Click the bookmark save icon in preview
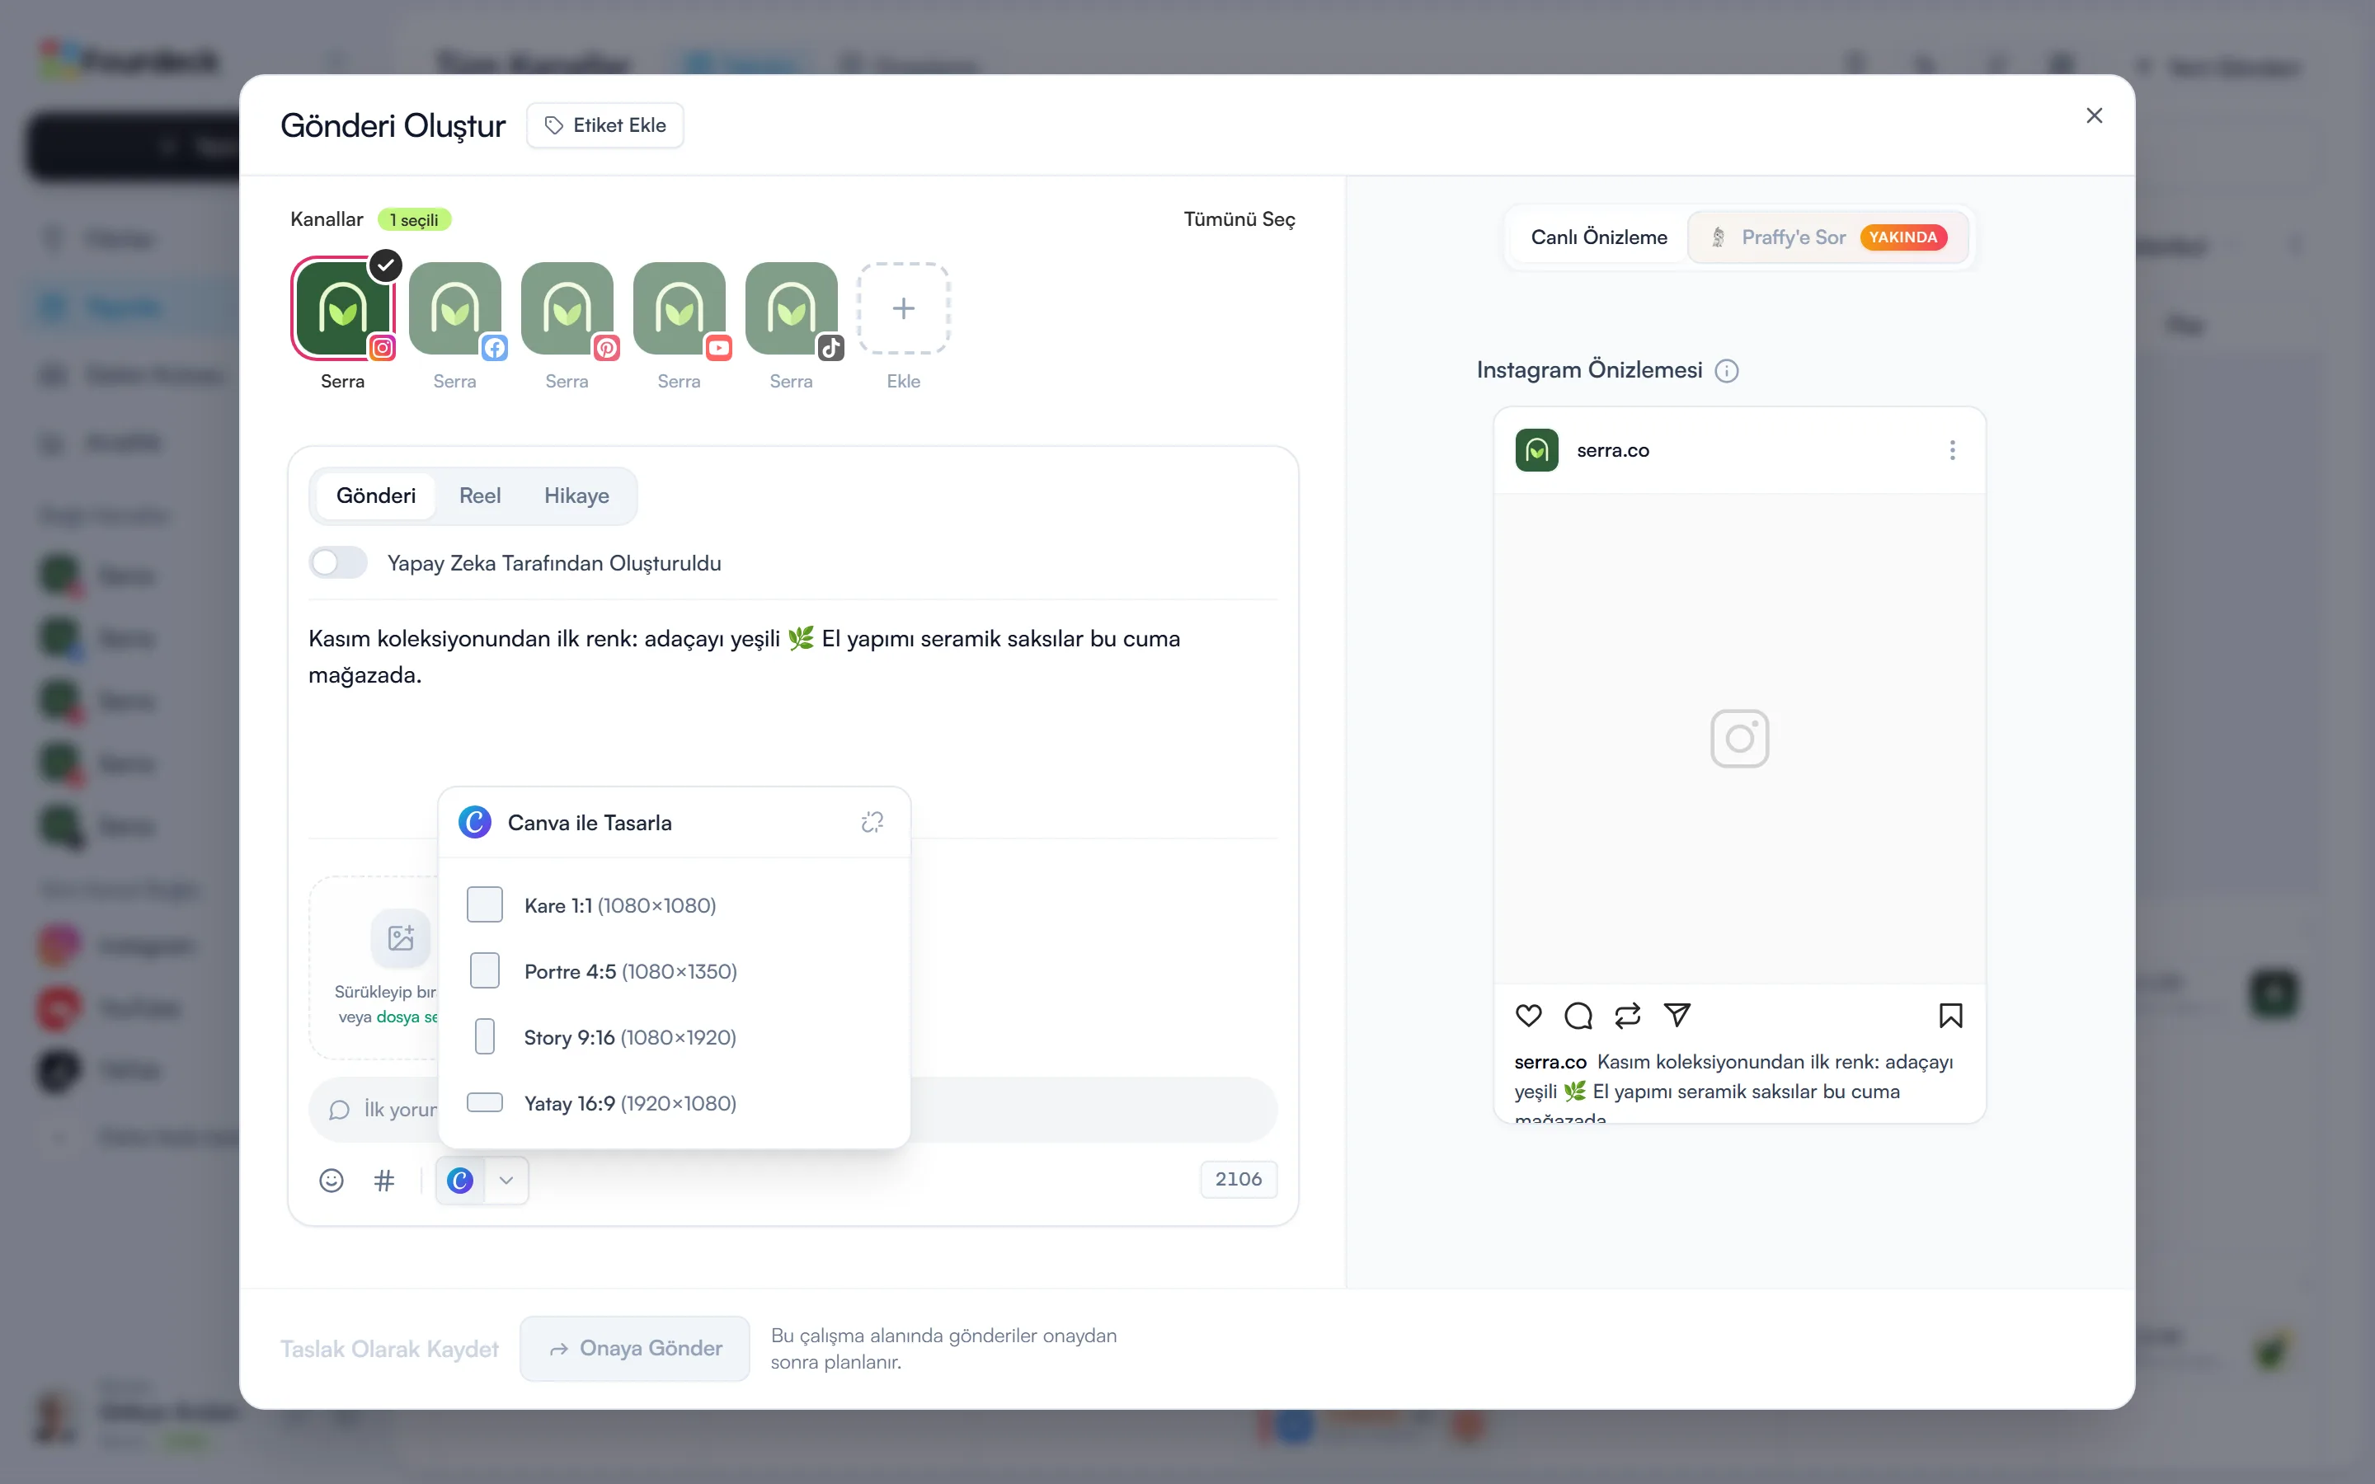The width and height of the screenshot is (2375, 1484). tap(1951, 1015)
